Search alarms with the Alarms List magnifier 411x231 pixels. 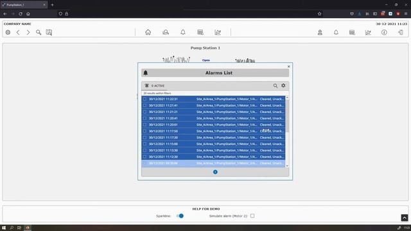click(275, 85)
